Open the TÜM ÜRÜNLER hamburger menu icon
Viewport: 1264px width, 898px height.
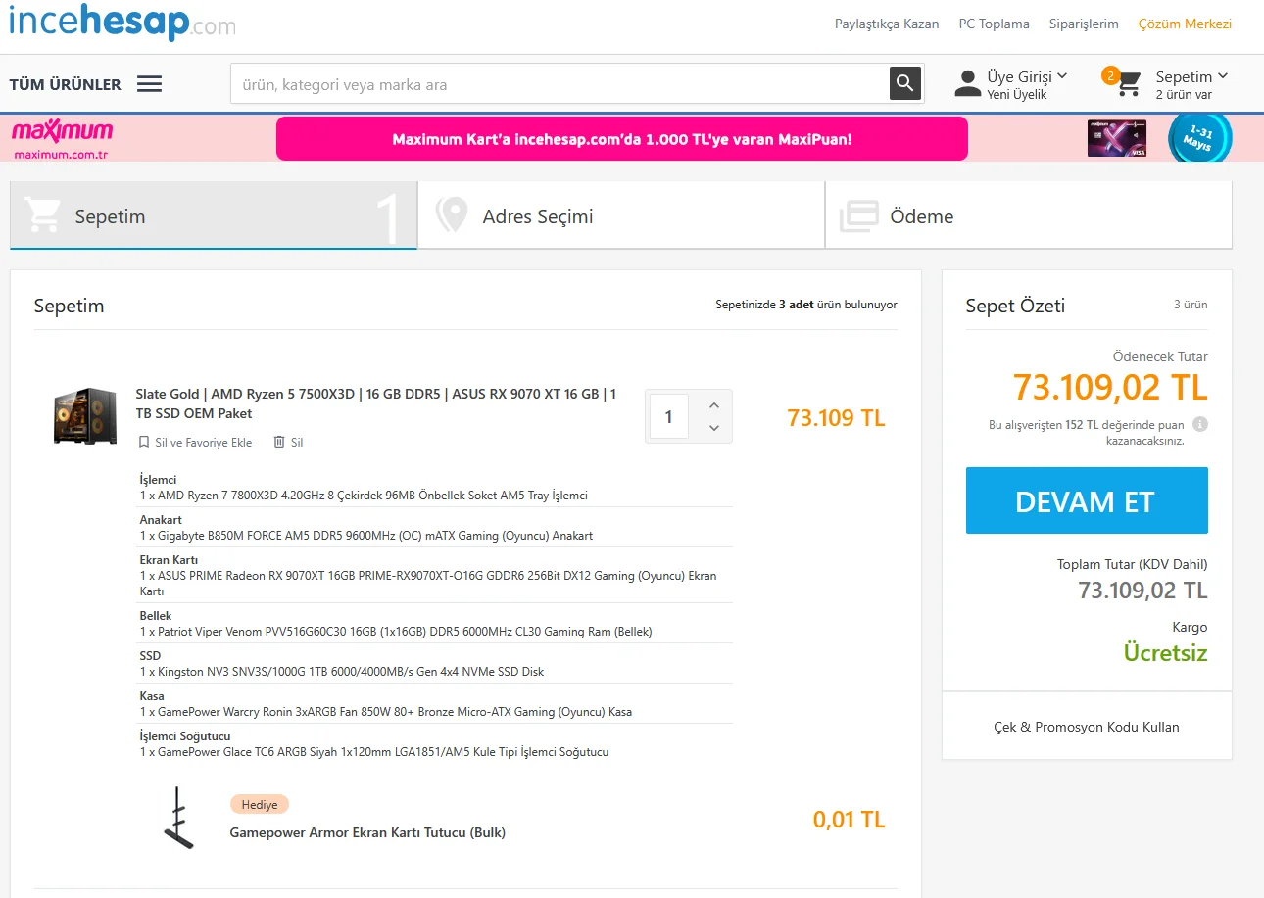click(x=149, y=84)
